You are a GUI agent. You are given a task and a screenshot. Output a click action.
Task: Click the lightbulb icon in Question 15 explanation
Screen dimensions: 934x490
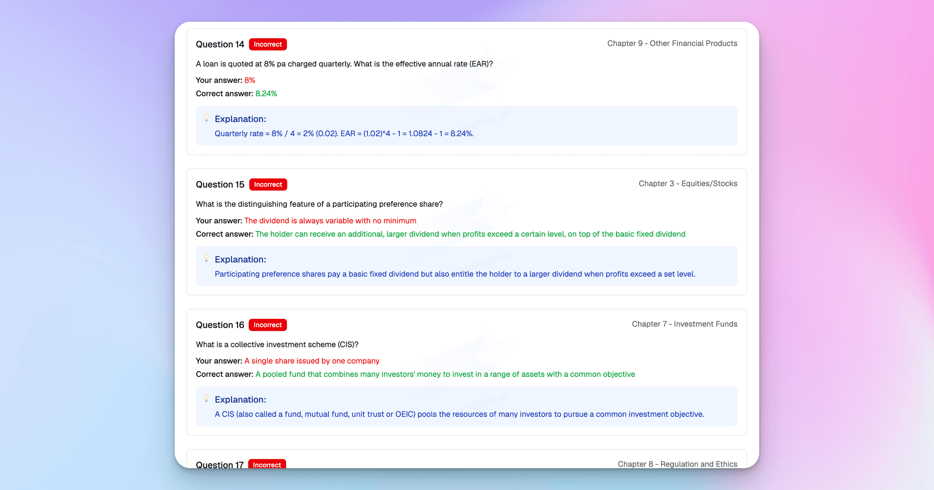tap(207, 258)
